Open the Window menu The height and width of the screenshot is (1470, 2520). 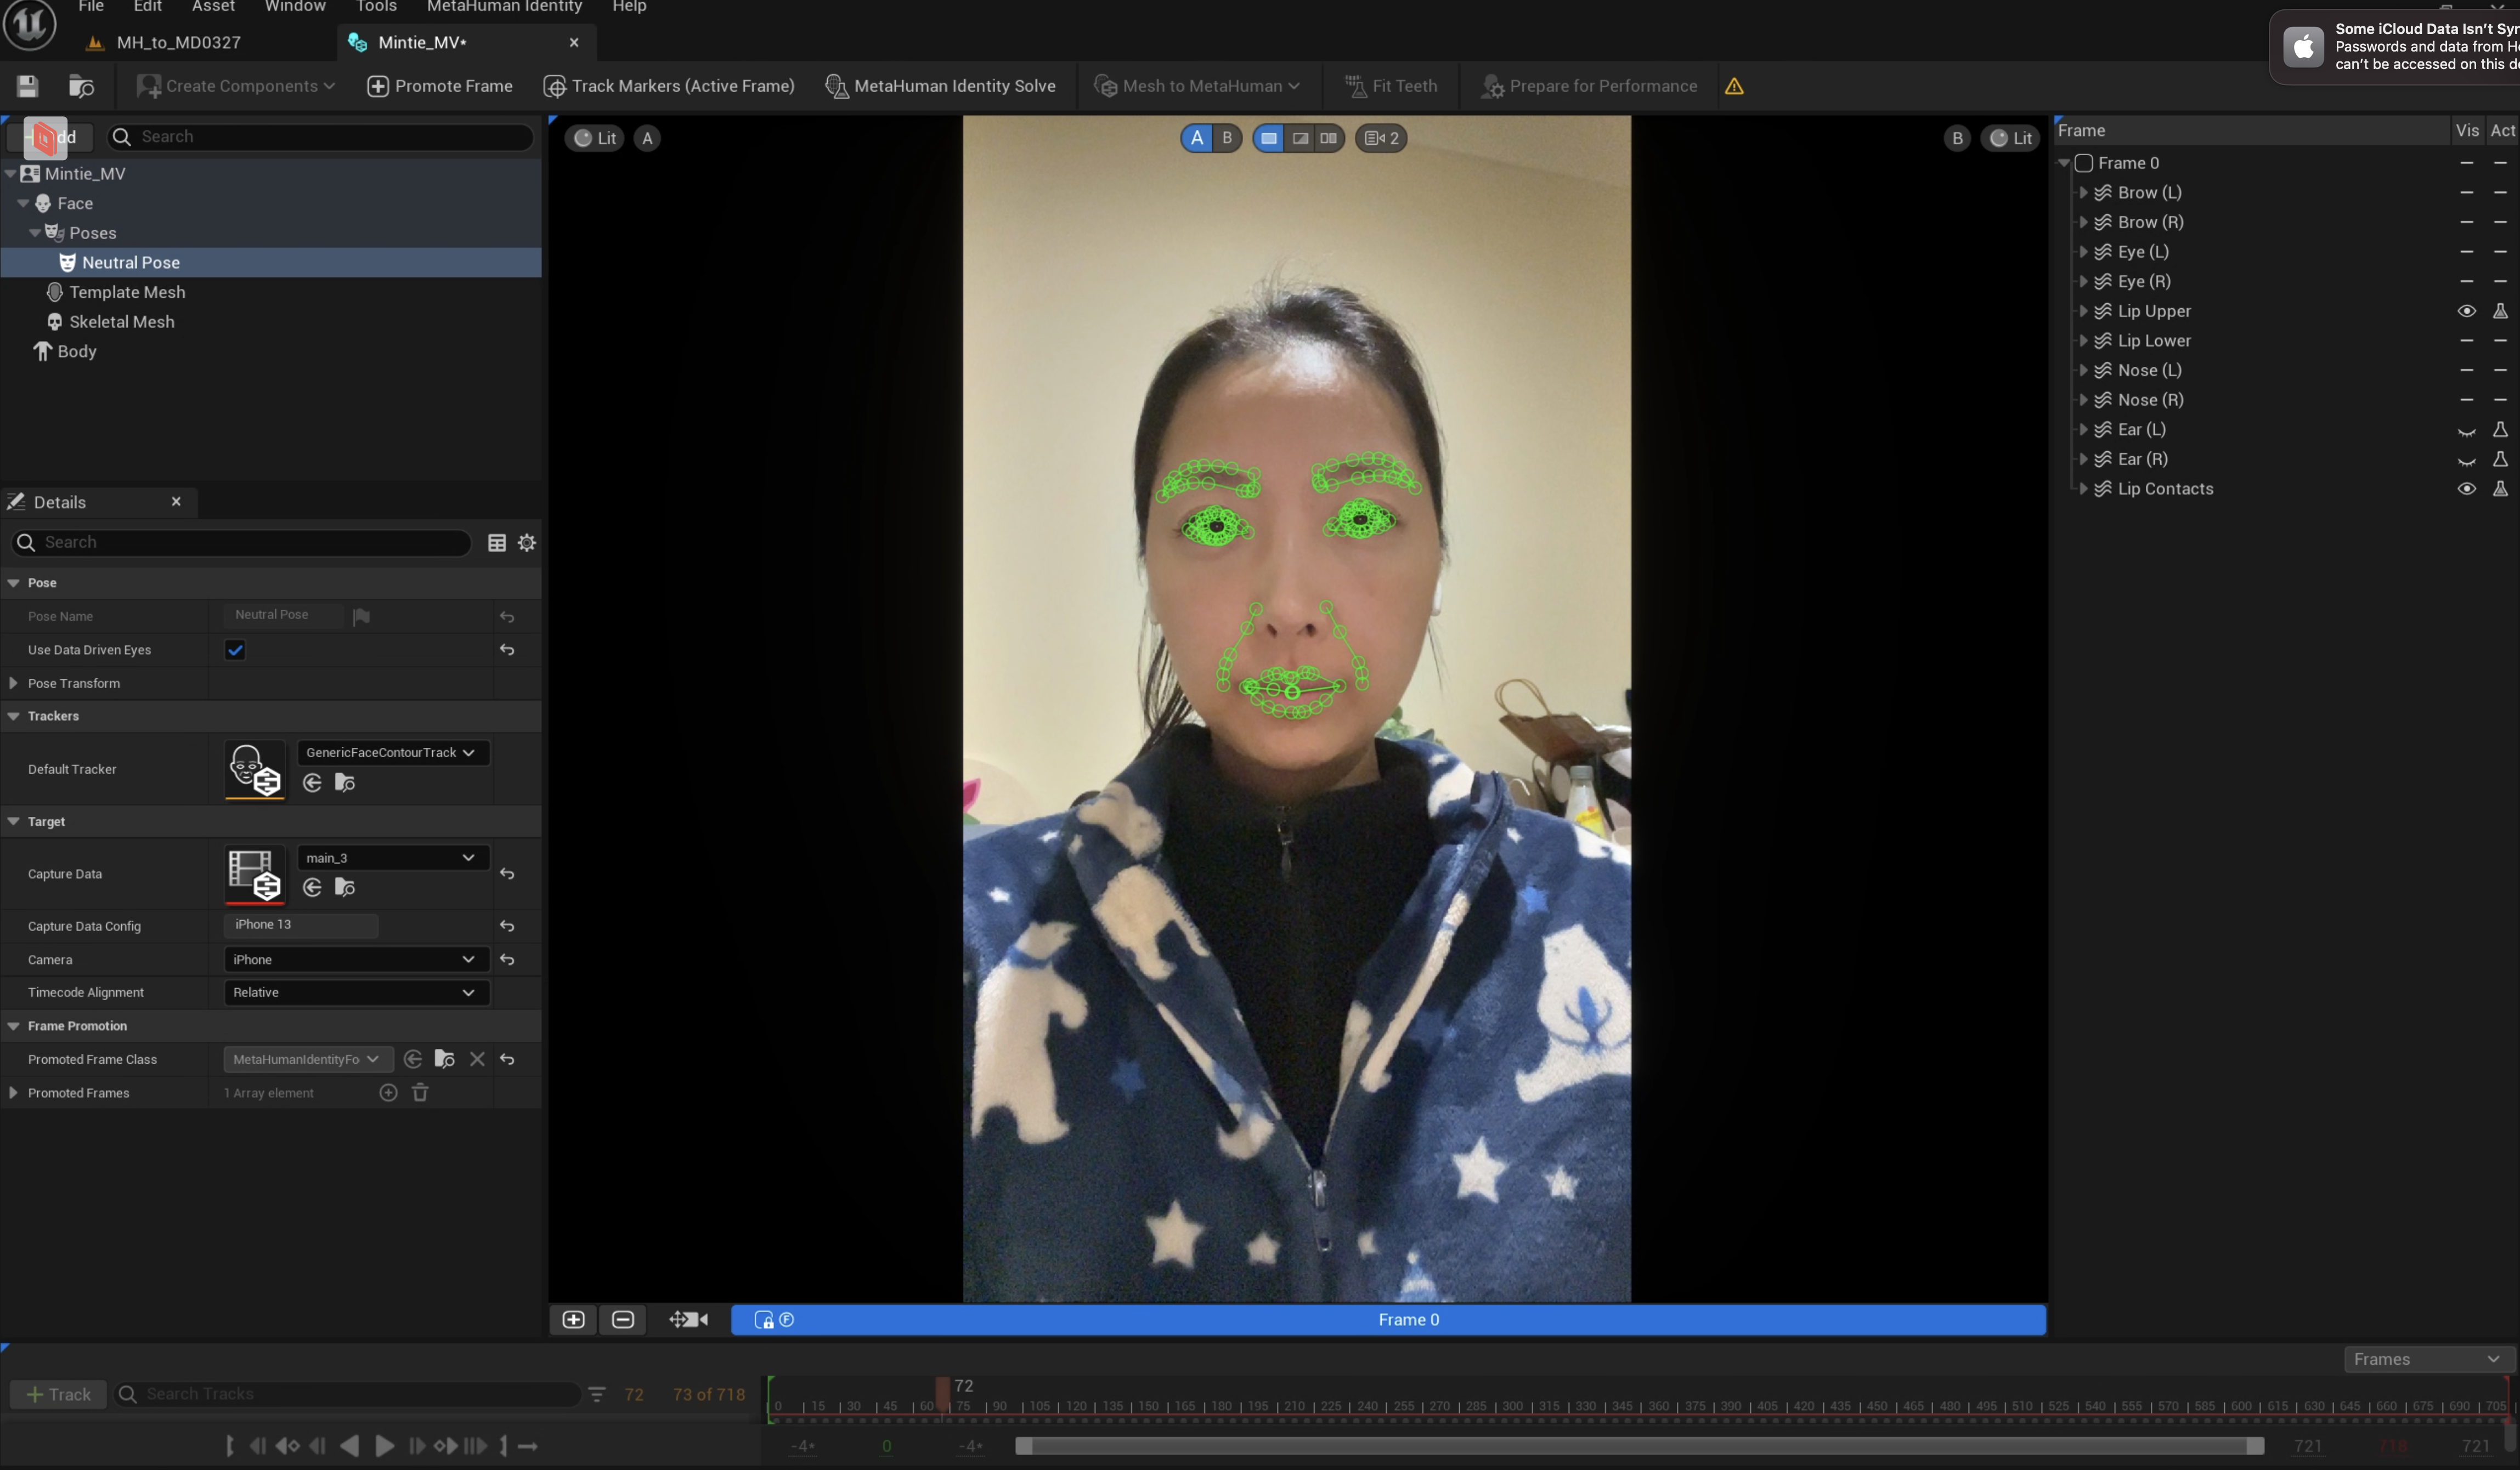click(295, 7)
